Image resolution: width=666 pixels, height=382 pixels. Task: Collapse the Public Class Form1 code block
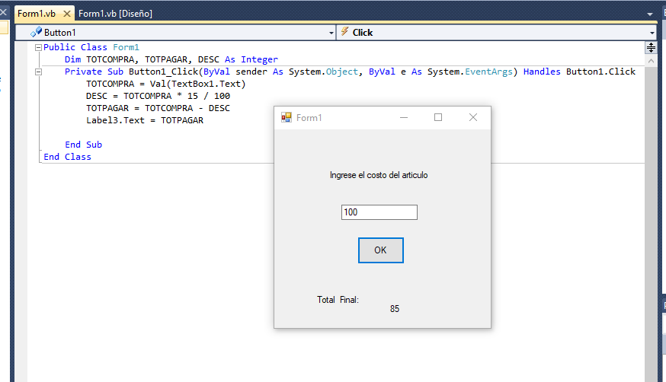point(38,47)
